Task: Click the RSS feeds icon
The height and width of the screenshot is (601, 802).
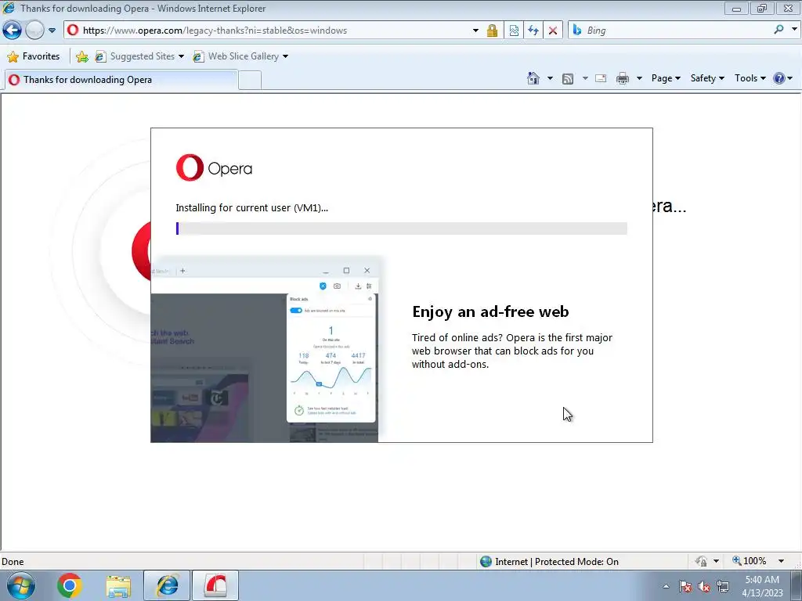Action: 568,79
